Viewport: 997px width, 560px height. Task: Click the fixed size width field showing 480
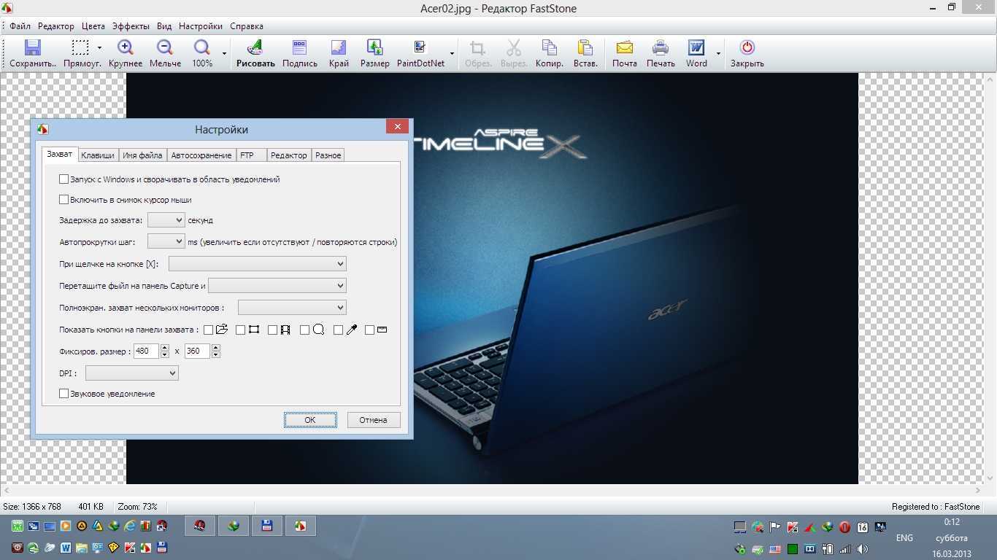[147, 351]
